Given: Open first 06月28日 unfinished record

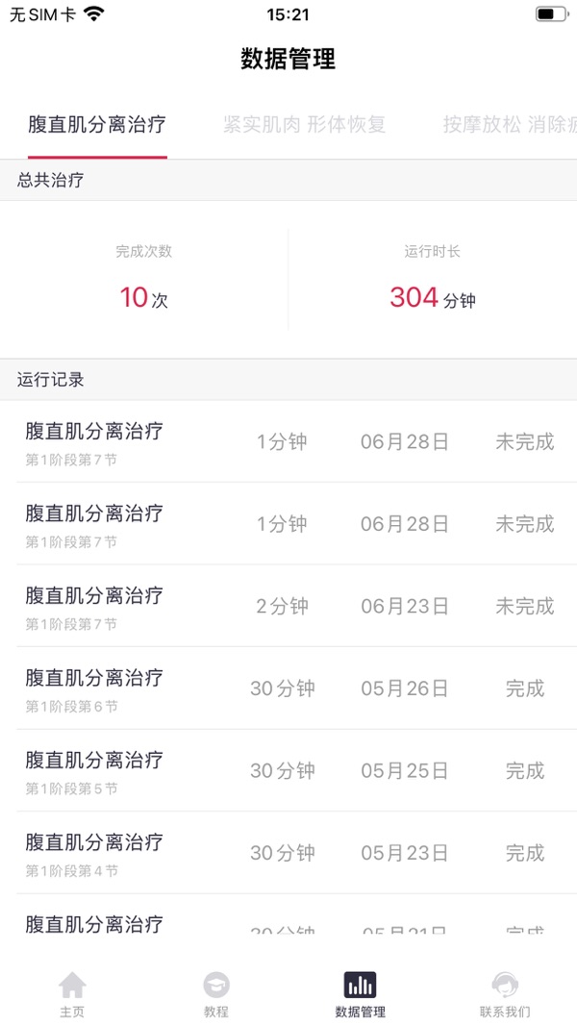Looking at the screenshot, I should (x=288, y=442).
